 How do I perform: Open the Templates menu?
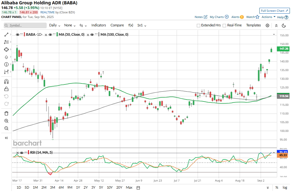point(253,25)
